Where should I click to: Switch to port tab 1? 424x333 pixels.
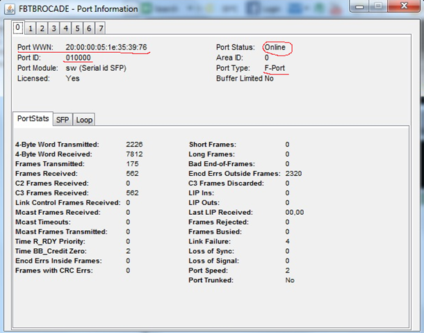(x=31, y=29)
